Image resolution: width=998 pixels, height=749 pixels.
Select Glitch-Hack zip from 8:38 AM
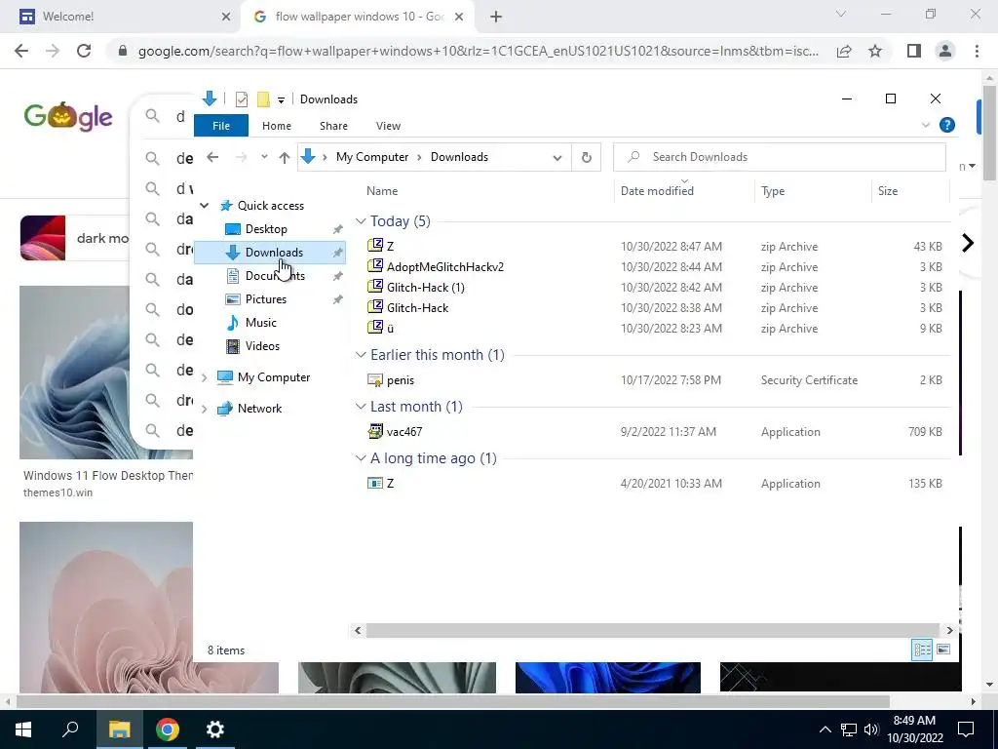[417, 307]
